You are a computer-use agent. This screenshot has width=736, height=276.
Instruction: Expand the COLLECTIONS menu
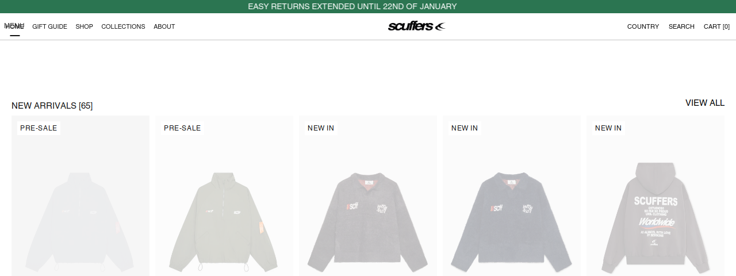[x=123, y=26]
